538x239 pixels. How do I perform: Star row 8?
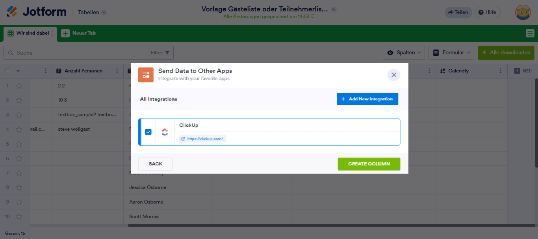point(19,187)
